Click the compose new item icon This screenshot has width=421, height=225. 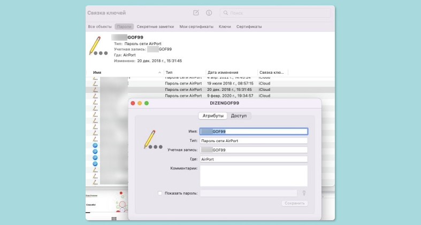point(196,13)
